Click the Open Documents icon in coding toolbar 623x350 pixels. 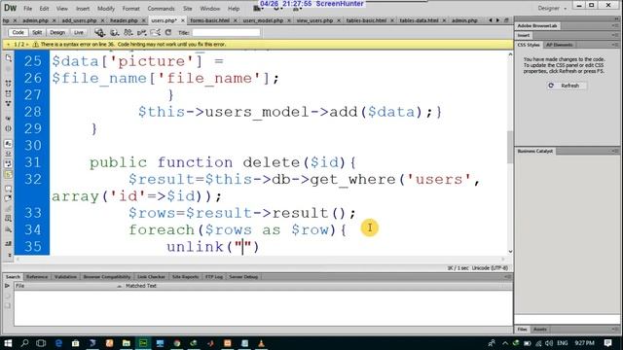pyautogui.click(x=9, y=58)
